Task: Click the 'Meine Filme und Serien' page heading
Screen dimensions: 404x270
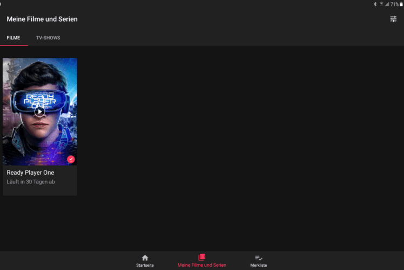Action: (42, 19)
